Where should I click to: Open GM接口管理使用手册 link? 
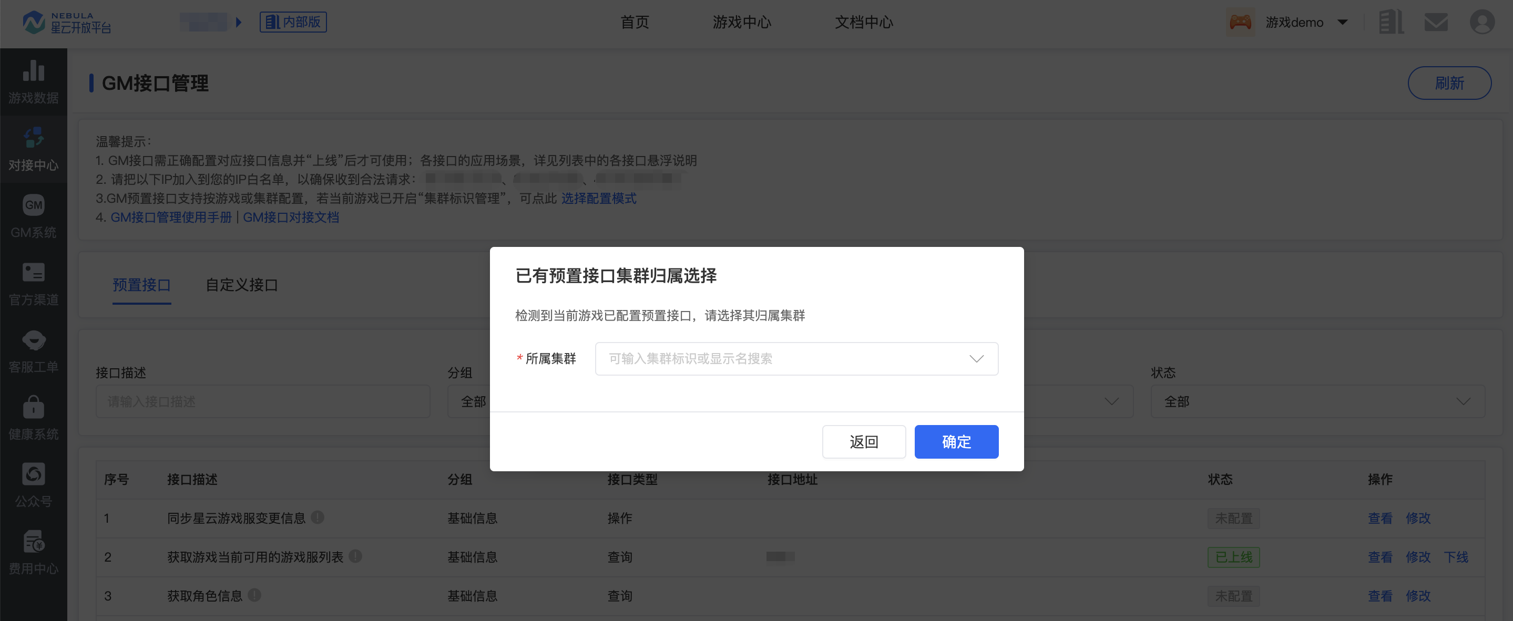pyautogui.click(x=171, y=217)
